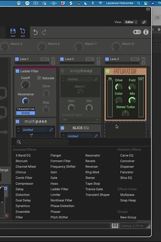Choose Pitch Shifter effect

[x=59, y=217]
